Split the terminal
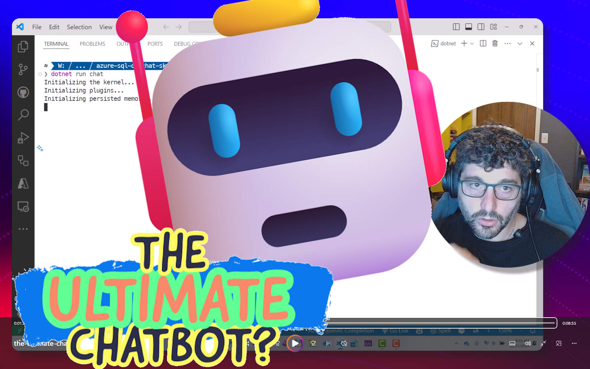Viewport: 590px width, 369px height. pos(483,43)
